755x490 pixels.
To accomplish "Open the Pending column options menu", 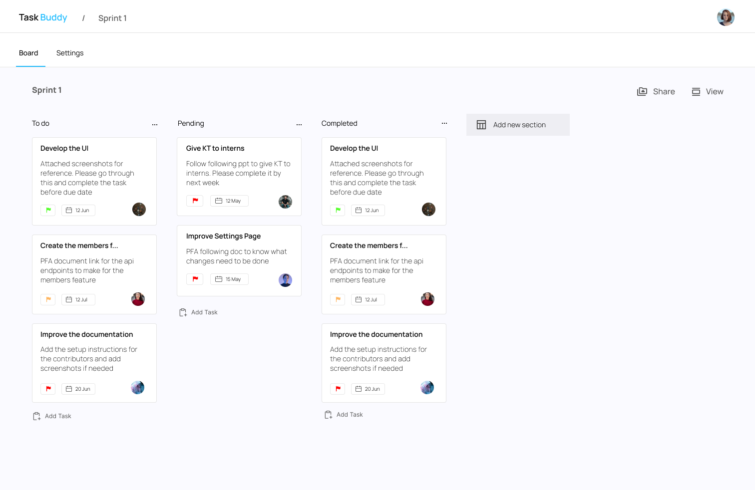I will tap(299, 123).
